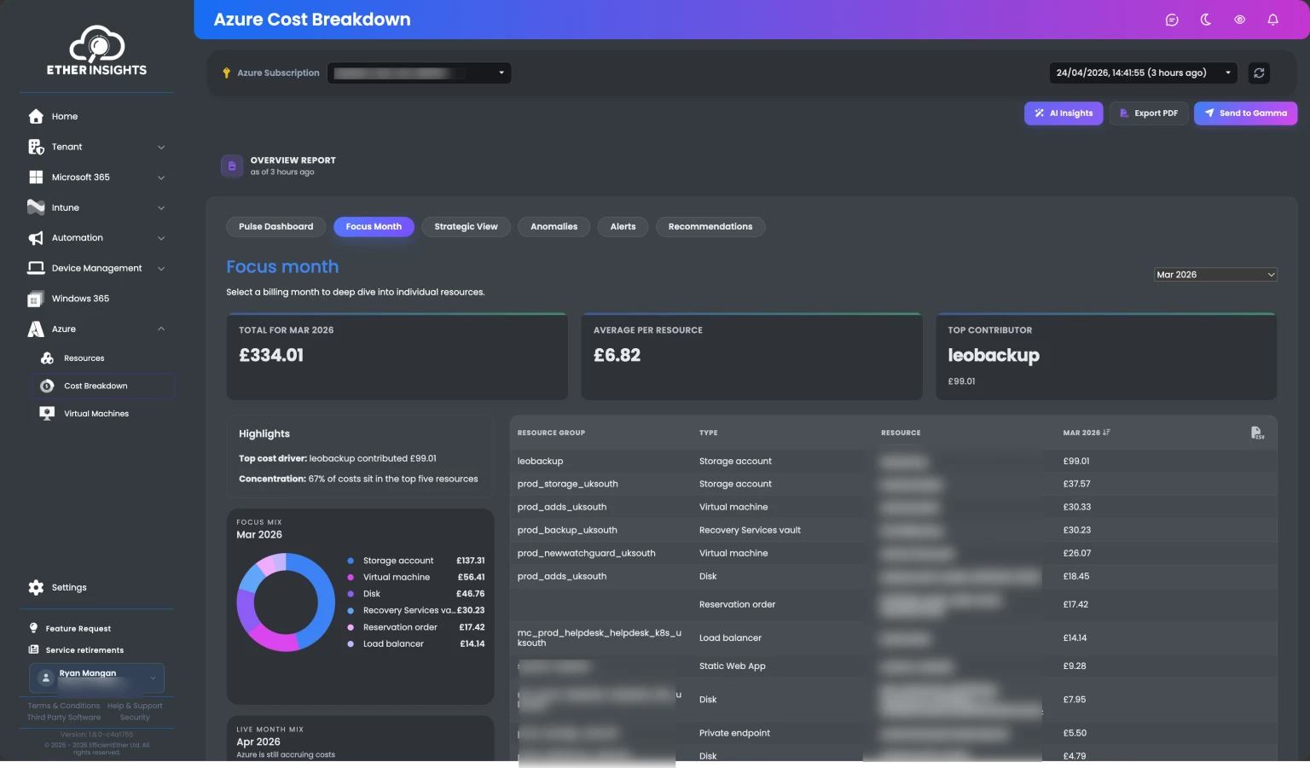This screenshot has width=1310, height=768.
Task: Switch to the Pulse Dashboard tab
Action: coord(276,227)
